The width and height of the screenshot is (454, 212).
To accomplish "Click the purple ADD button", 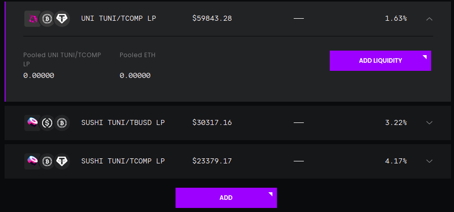I will pos(226,198).
